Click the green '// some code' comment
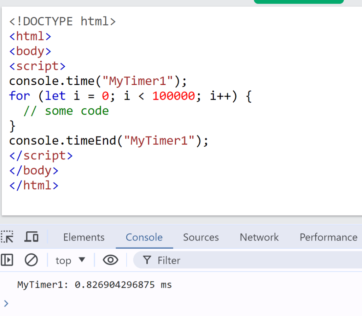362x316 pixels. click(66, 111)
